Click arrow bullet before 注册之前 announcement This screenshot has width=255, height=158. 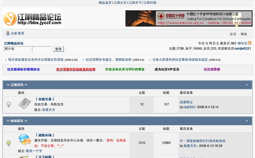pyautogui.click(x=150, y=60)
